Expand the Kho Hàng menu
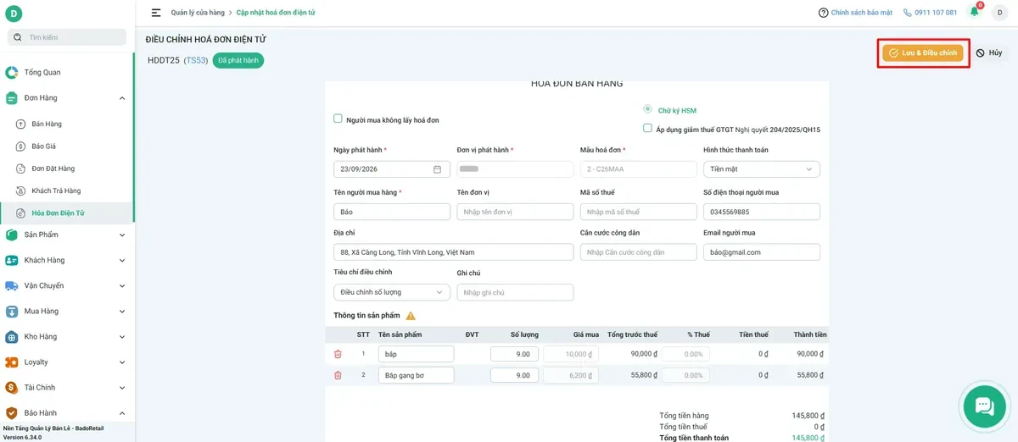Image resolution: width=1018 pixels, height=442 pixels. pos(122,336)
